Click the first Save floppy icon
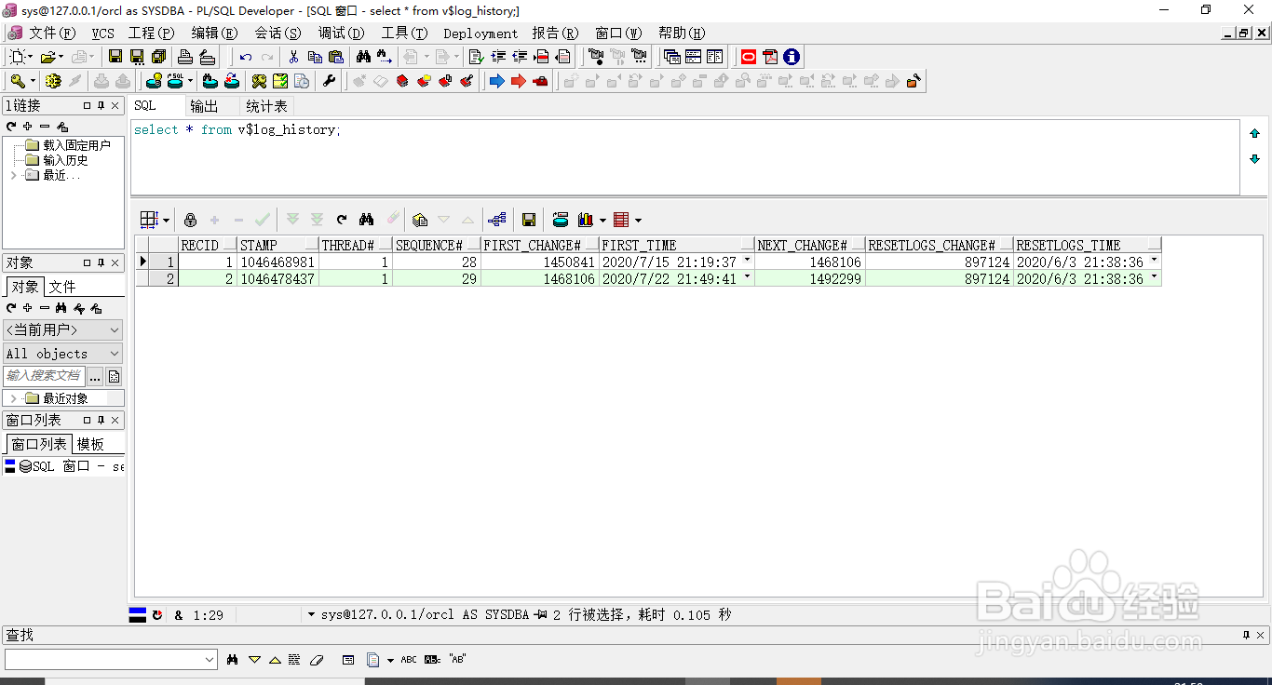Viewport: 1272px width, 685px height. point(115,57)
